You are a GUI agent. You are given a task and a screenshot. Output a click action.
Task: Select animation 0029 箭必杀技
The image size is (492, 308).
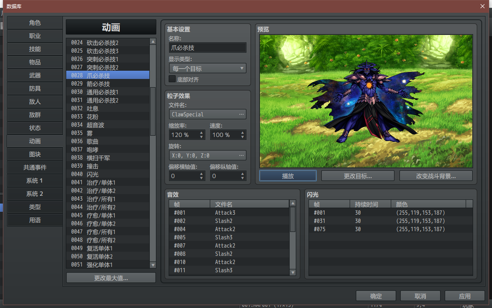(108, 84)
